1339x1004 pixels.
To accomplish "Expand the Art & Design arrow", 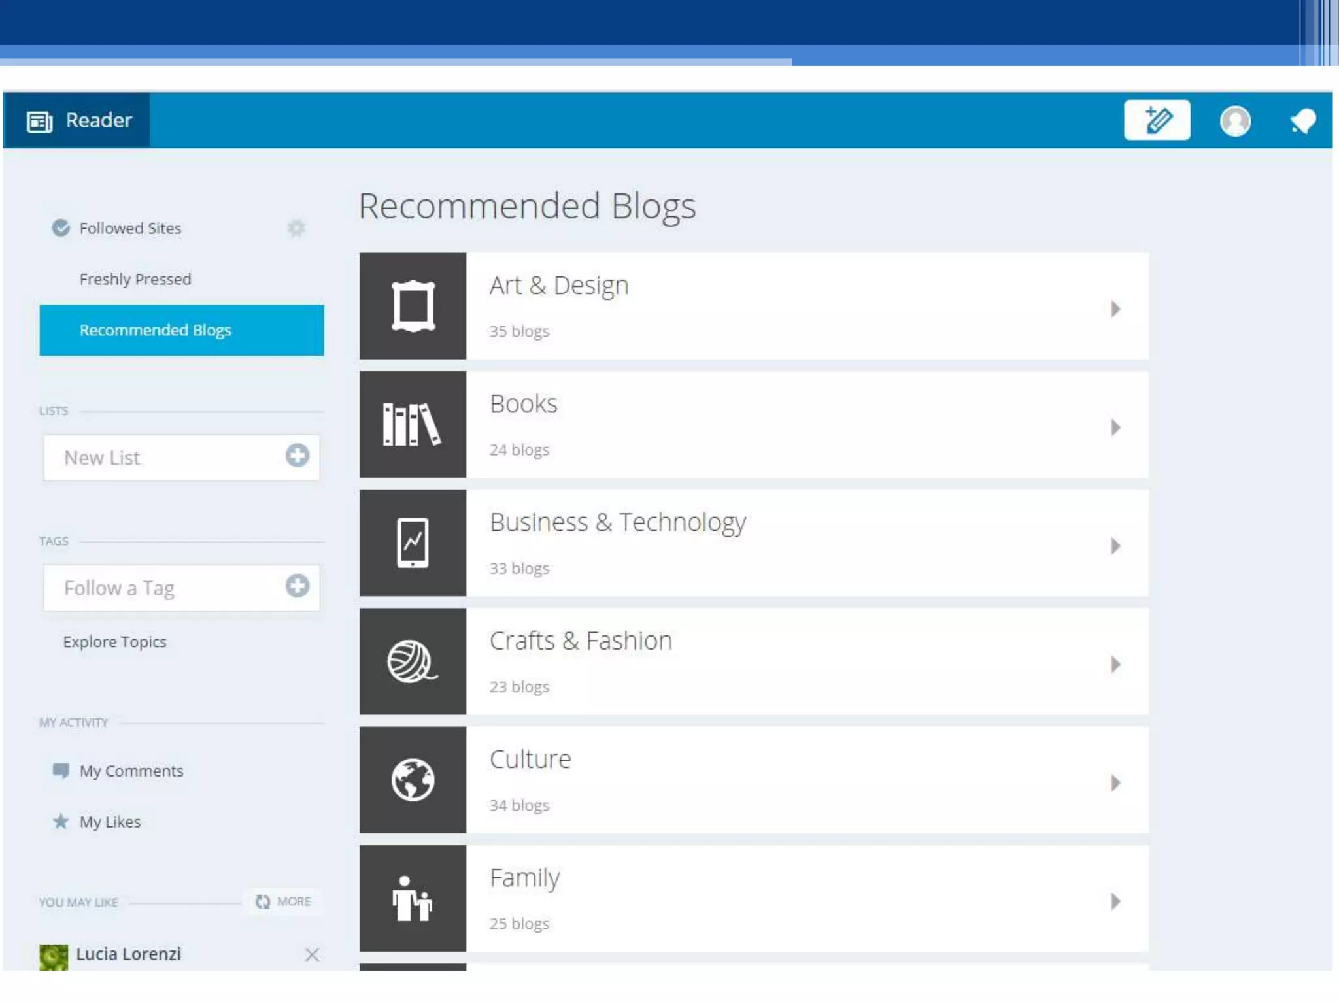I will point(1115,309).
